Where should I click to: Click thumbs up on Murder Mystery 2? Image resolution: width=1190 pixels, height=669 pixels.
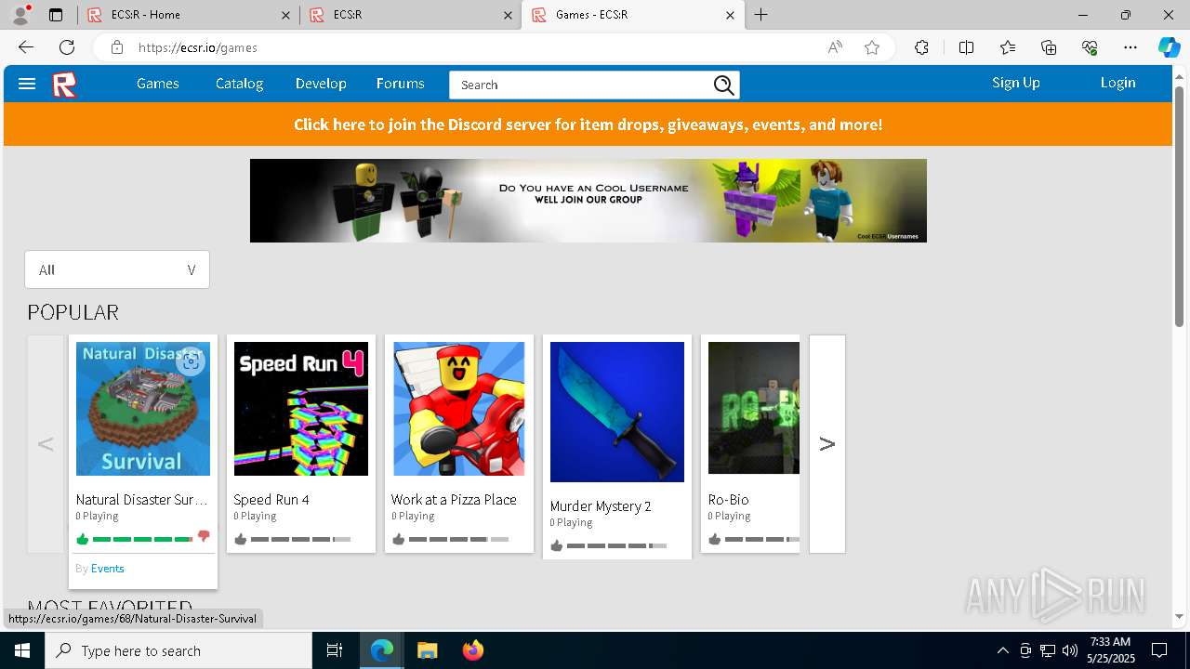(x=557, y=545)
